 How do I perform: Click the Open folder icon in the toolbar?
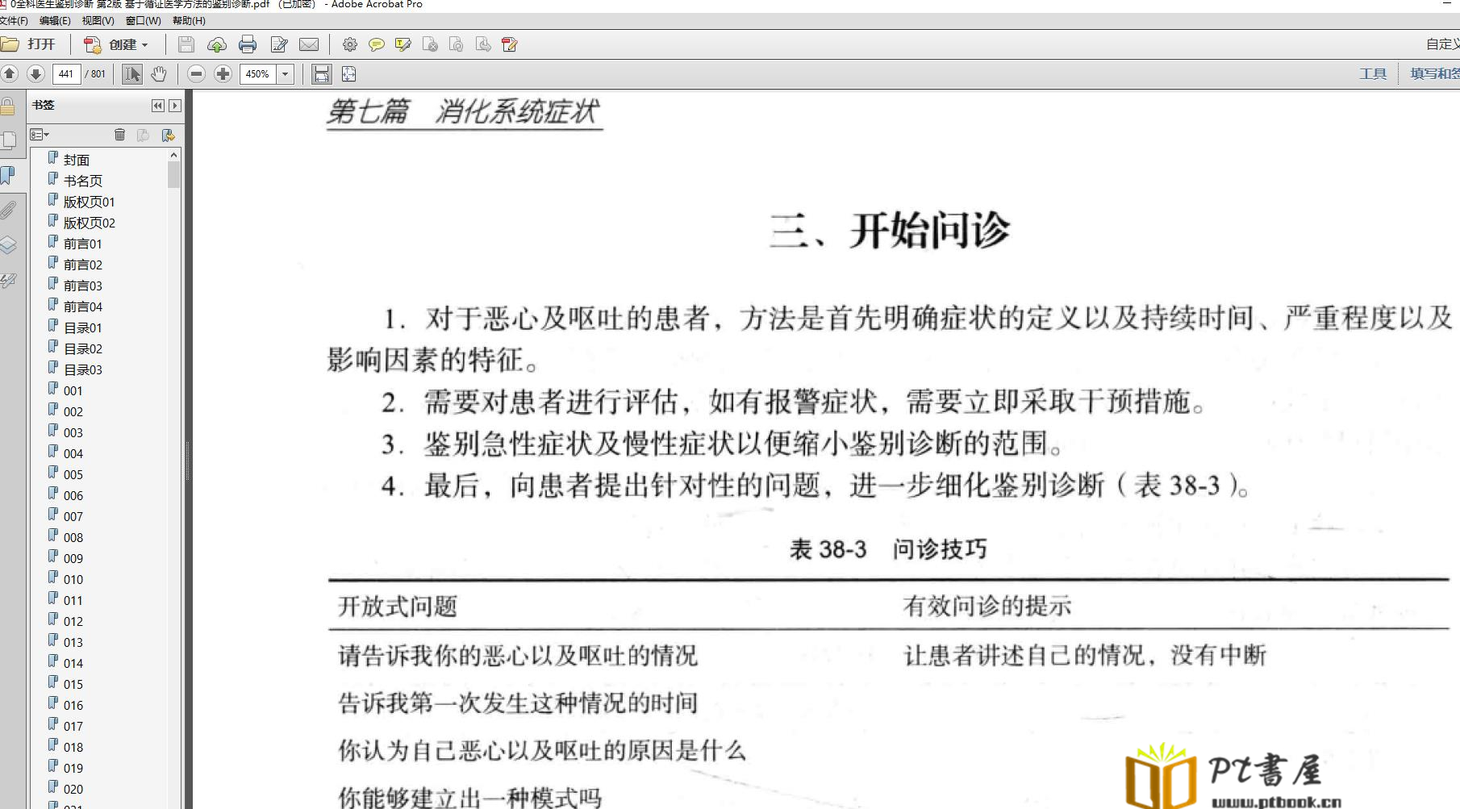pyautogui.click(x=10, y=44)
